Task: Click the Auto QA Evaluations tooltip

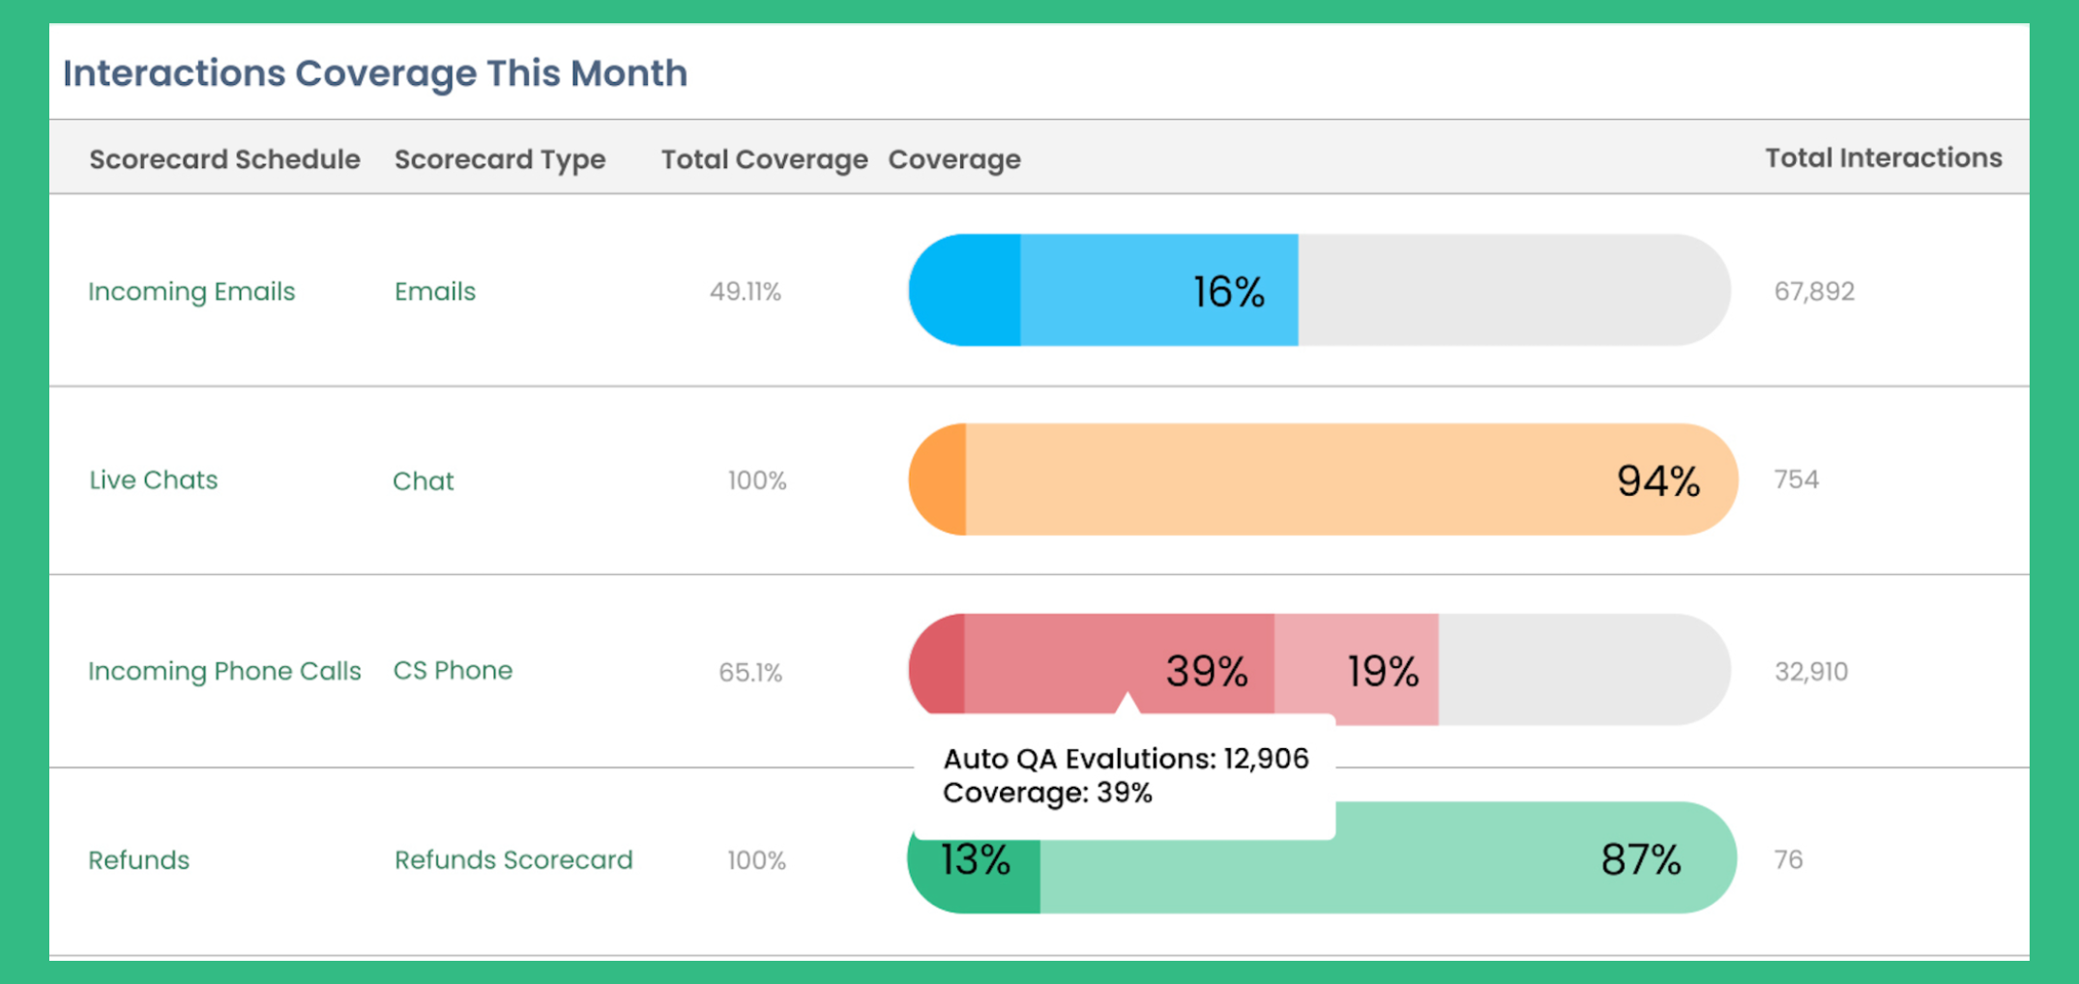Action: coord(1122,775)
